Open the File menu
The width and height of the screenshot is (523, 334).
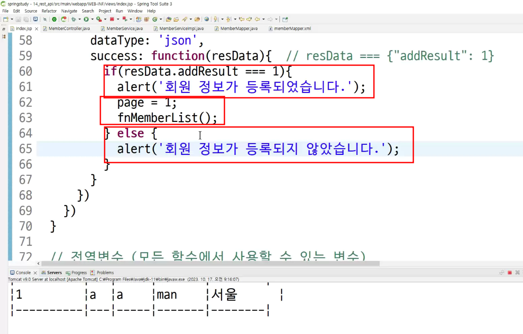click(x=6, y=11)
